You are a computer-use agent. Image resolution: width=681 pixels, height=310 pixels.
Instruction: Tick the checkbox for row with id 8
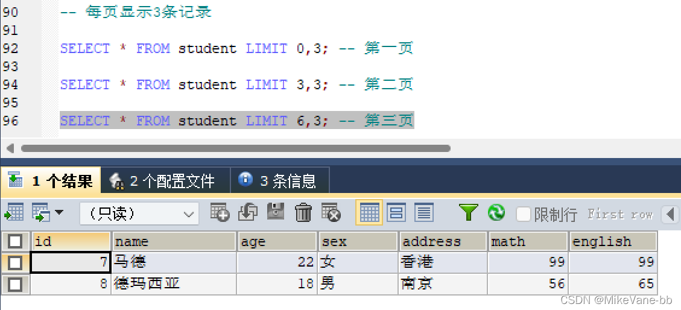click(x=15, y=284)
